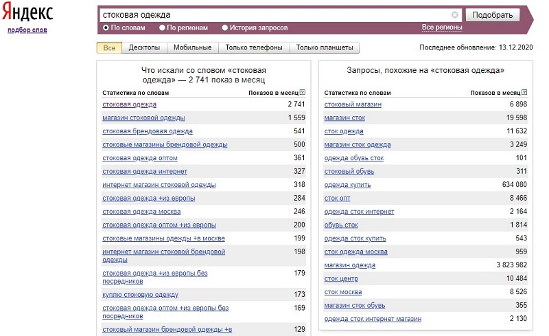Open стоковая одежда оптом +из европы link
Screen dimensions: 549x336
coord(159,225)
